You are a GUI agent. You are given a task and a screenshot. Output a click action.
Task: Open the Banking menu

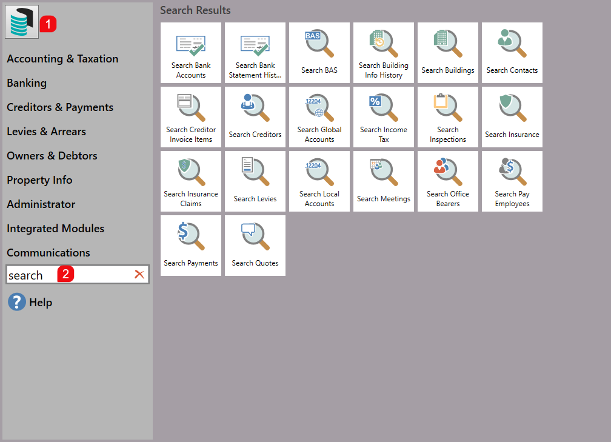[x=27, y=83]
